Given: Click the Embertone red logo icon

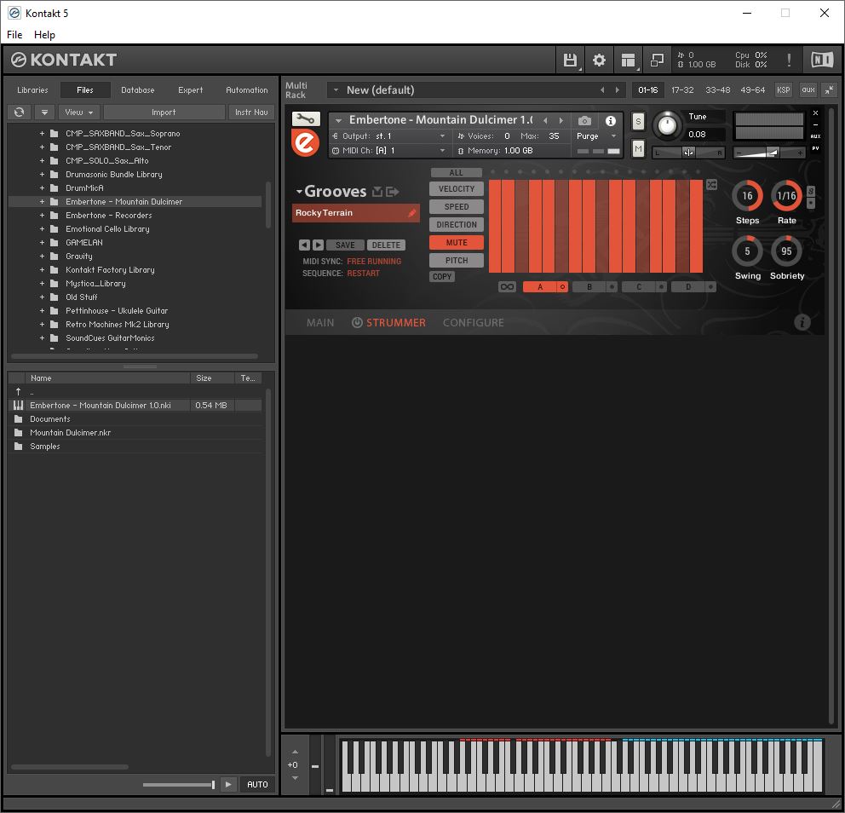Looking at the screenshot, I should click(305, 143).
